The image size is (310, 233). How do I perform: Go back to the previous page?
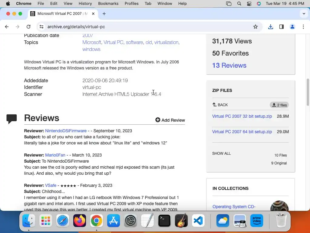pos(7,27)
